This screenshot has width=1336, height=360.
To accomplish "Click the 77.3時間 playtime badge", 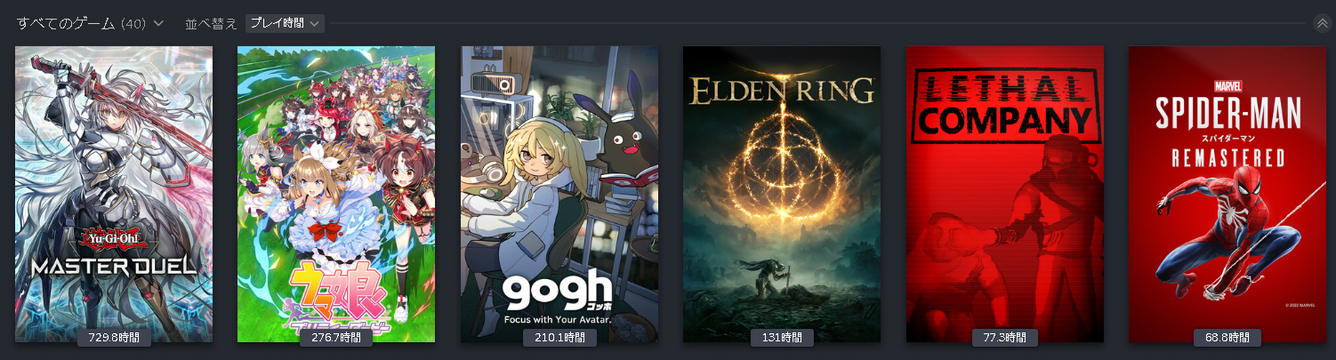I will click(x=1005, y=338).
